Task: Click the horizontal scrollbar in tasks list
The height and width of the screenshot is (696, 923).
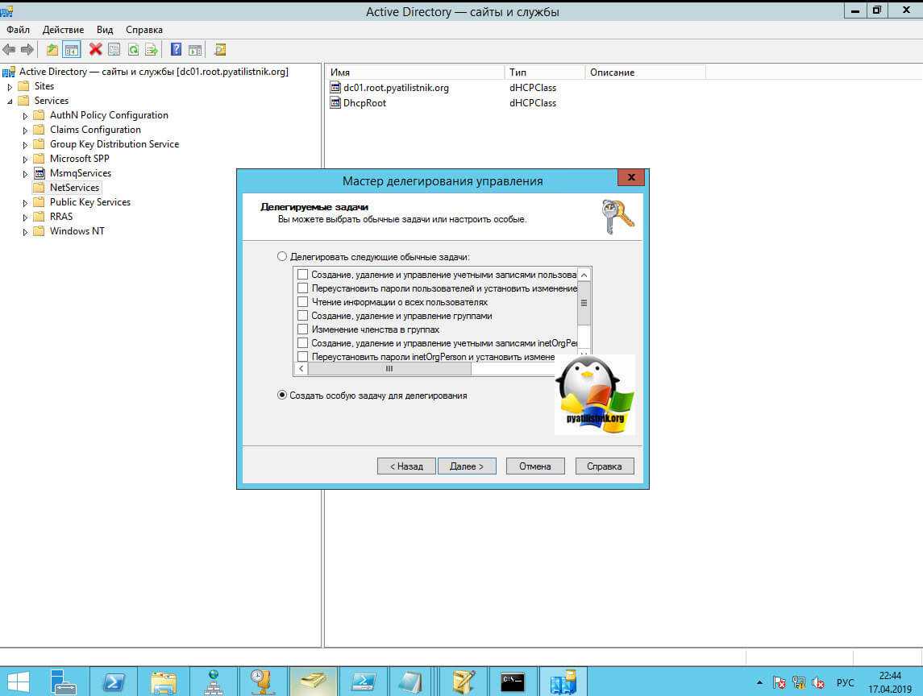Action: coord(389,368)
